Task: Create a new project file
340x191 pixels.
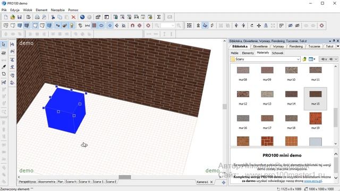Action: [x=6, y=17]
